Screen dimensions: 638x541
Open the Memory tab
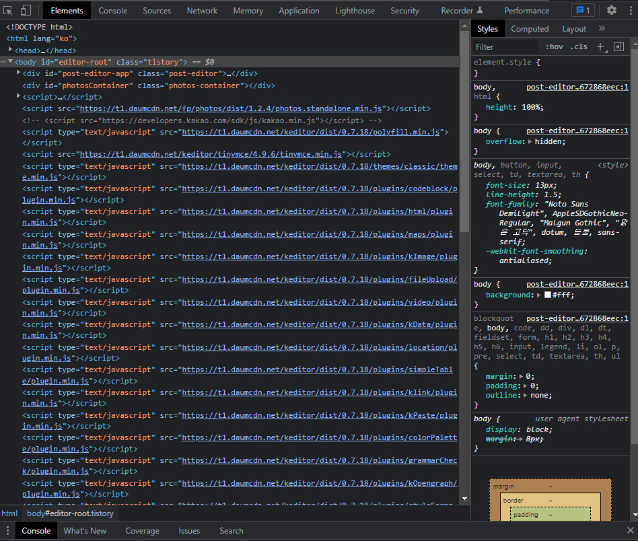click(x=248, y=11)
